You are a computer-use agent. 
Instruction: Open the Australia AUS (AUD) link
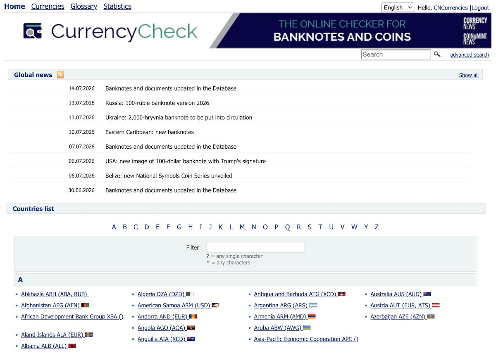tap(396, 294)
